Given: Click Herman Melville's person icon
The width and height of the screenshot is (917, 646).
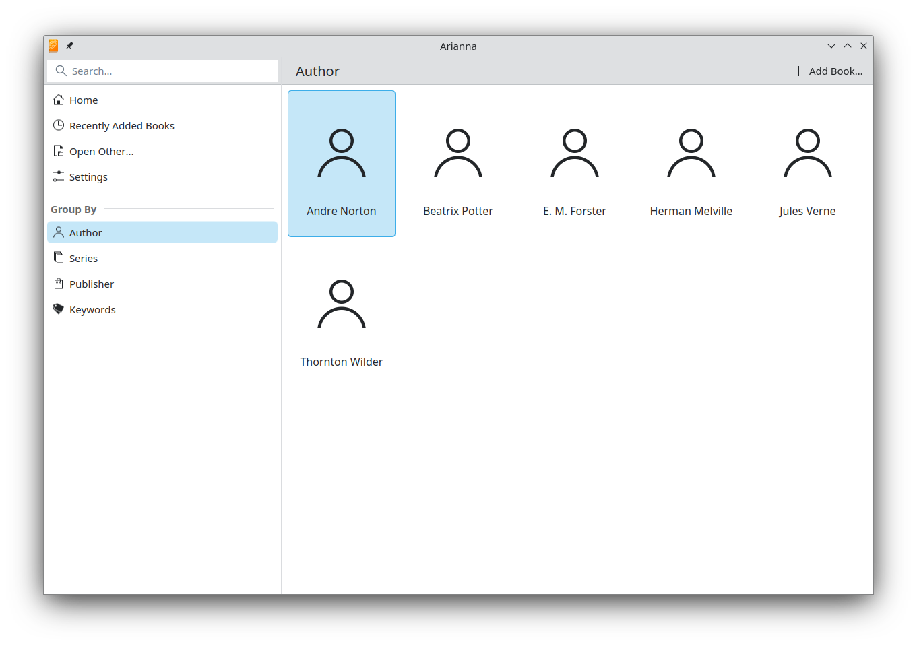Looking at the screenshot, I should click(691, 154).
